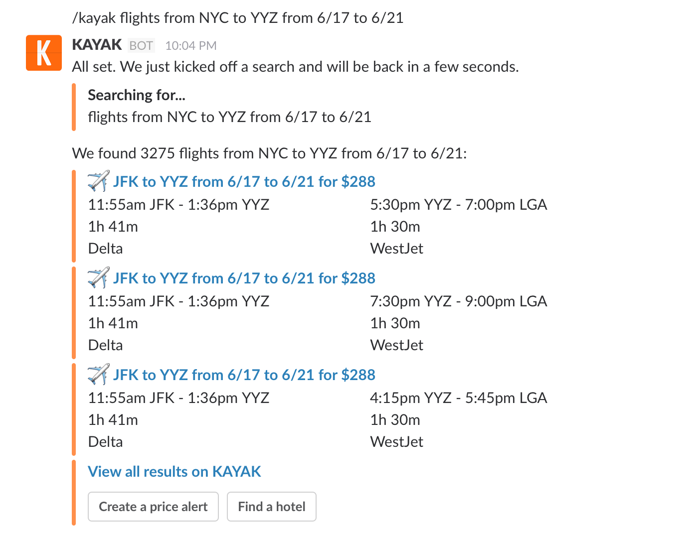Open third JFK to YYZ $288 link
The image size is (698, 536).
pos(244,375)
